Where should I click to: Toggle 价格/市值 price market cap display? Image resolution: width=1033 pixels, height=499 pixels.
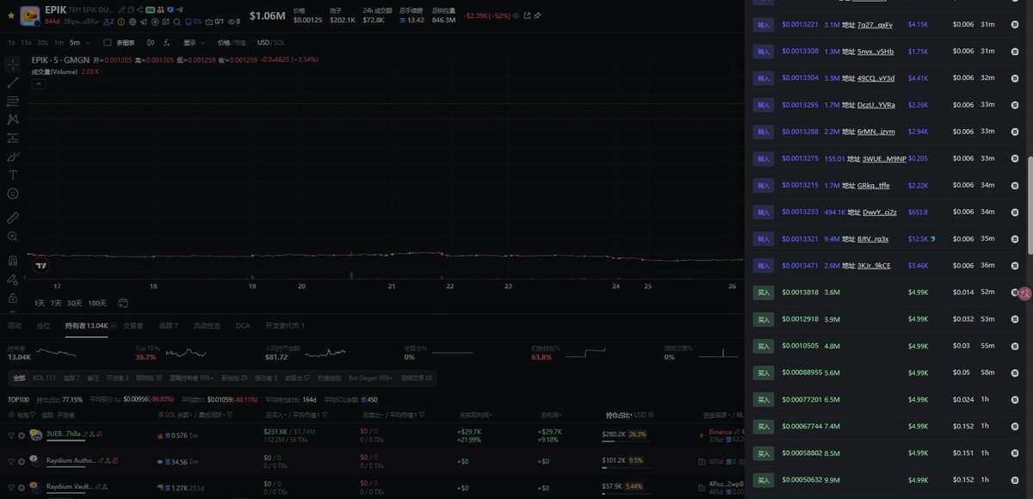[x=232, y=42]
